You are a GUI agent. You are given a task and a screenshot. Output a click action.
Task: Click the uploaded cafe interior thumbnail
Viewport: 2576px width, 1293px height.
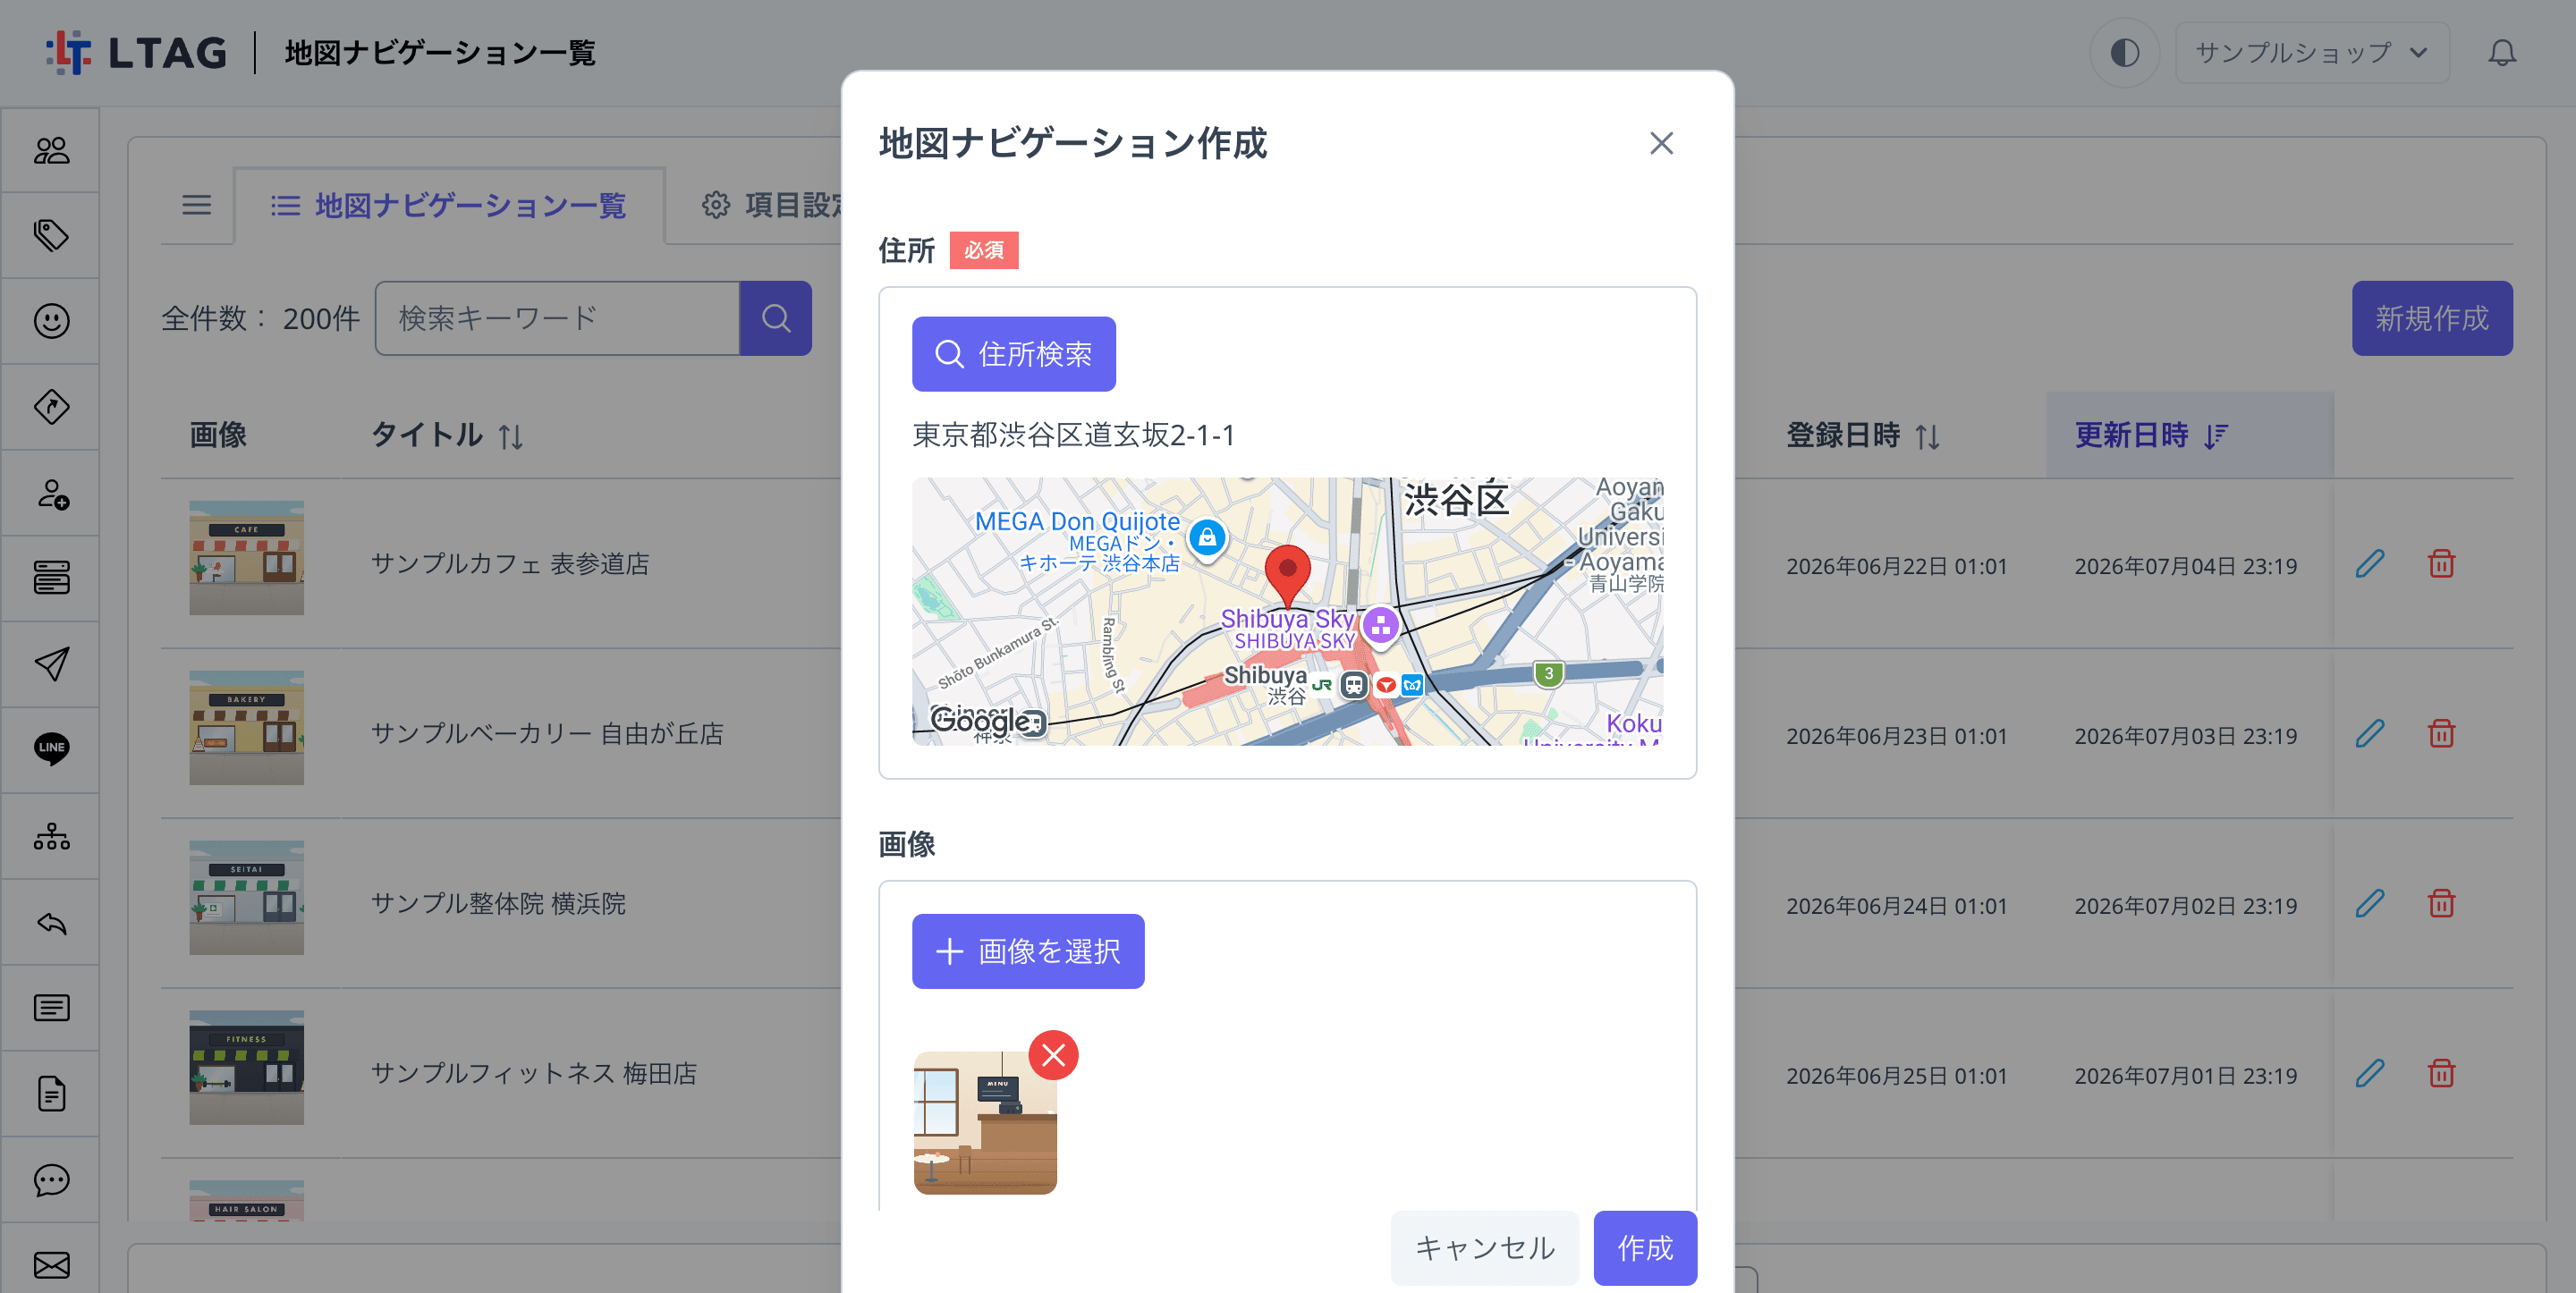click(985, 1123)
